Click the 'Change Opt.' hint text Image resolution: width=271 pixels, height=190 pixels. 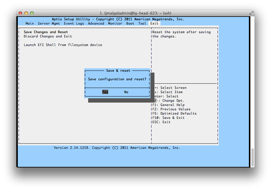173,101
